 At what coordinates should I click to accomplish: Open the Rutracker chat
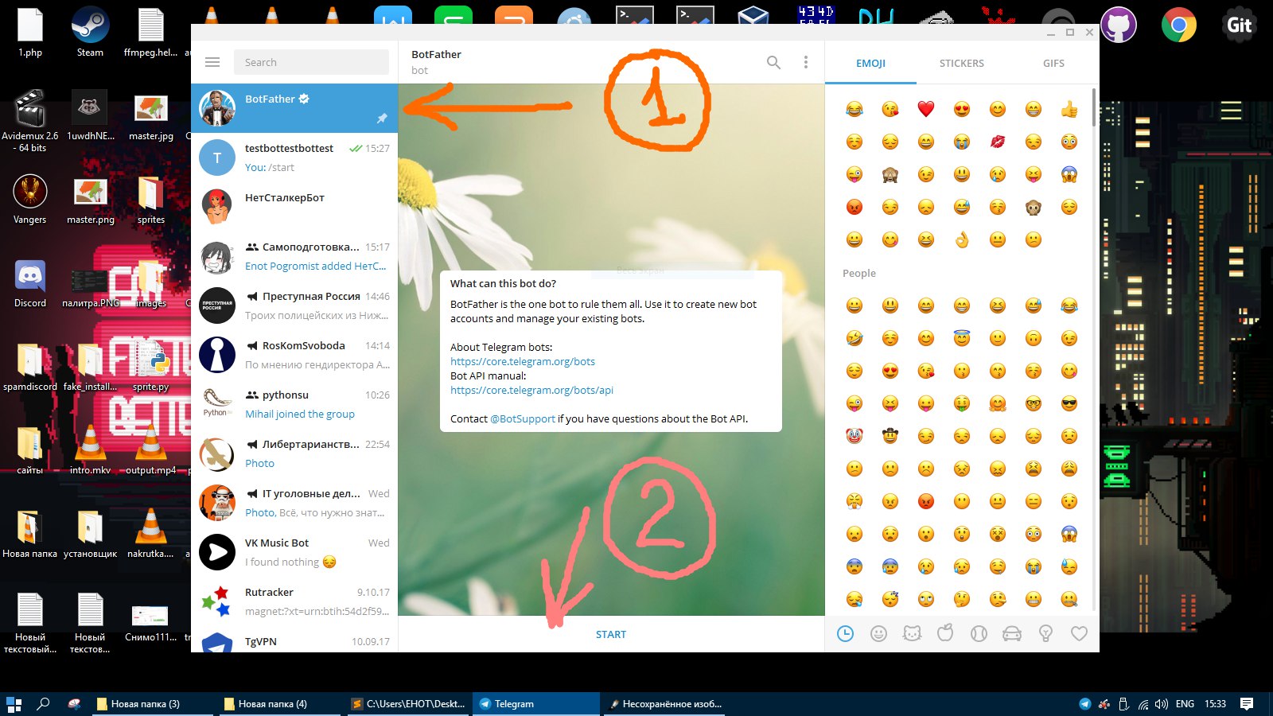coord(294,601)
